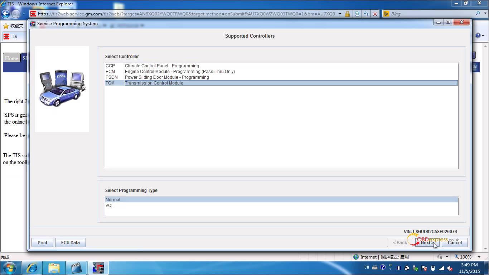The width and height of the screenshot is (489, 275).
Task: Click the network signal tray icon
Action: [441, 268]
